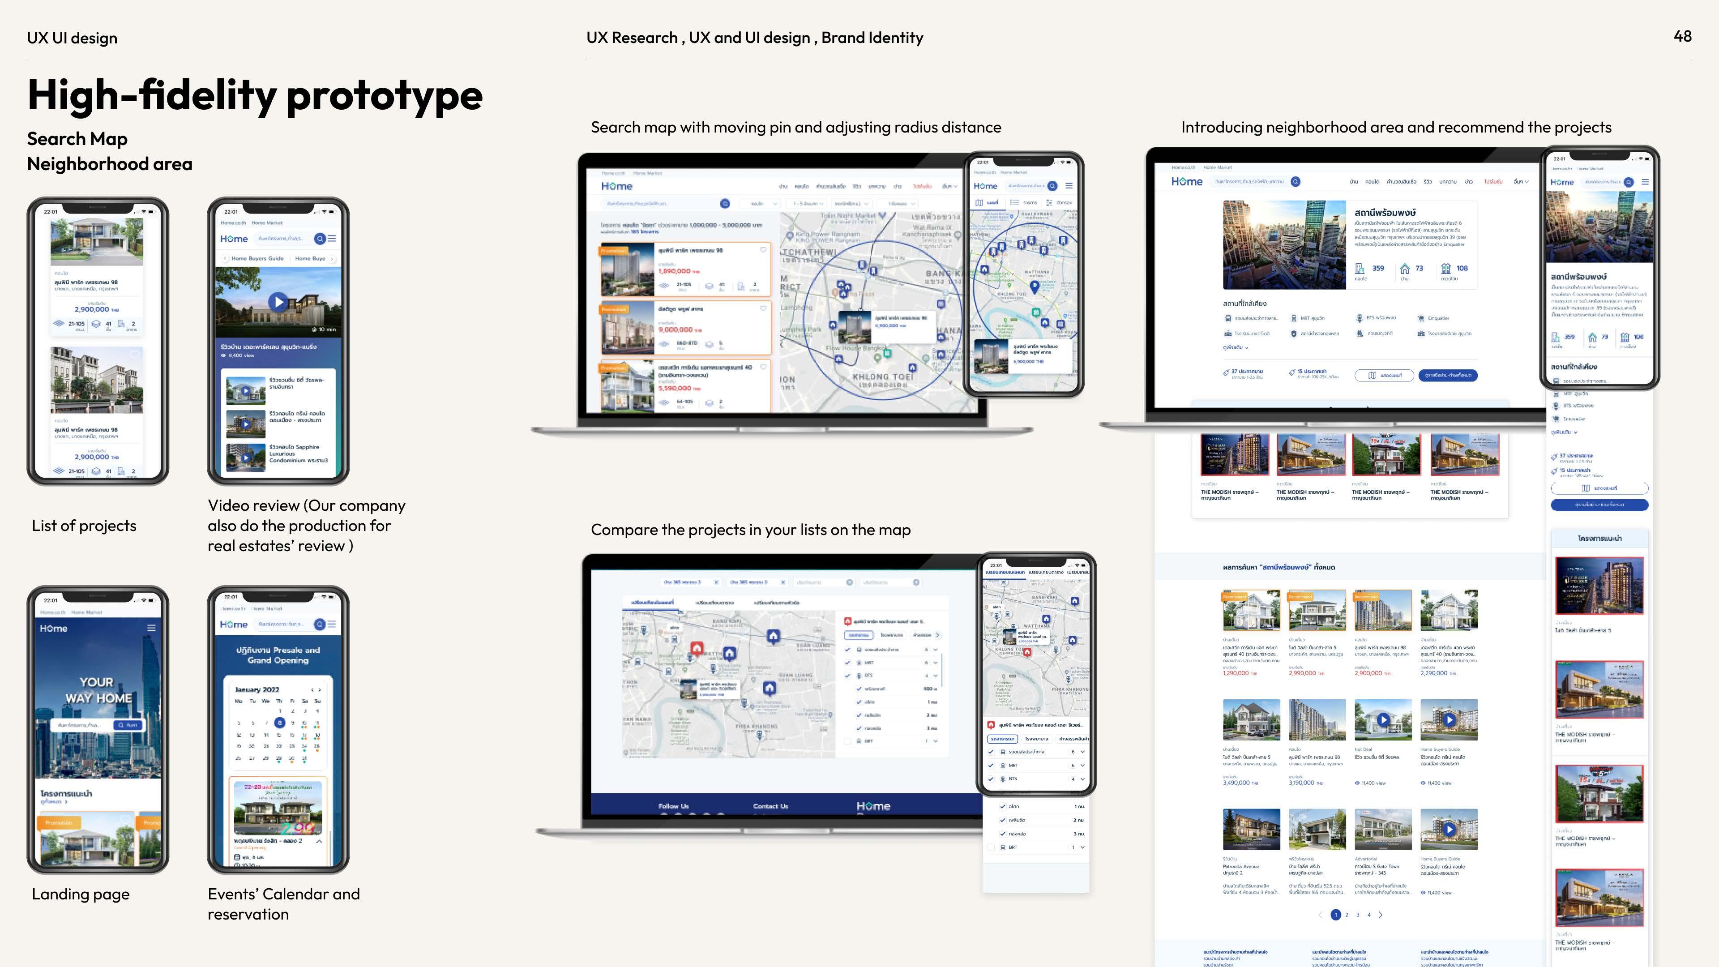Screen dimensions: 1719x967
Task: Open the hamburger menu on the landing page phone
Action: [x=151, y=628]
